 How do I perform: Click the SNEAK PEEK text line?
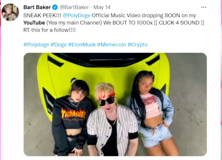click(x=110, y=16)
